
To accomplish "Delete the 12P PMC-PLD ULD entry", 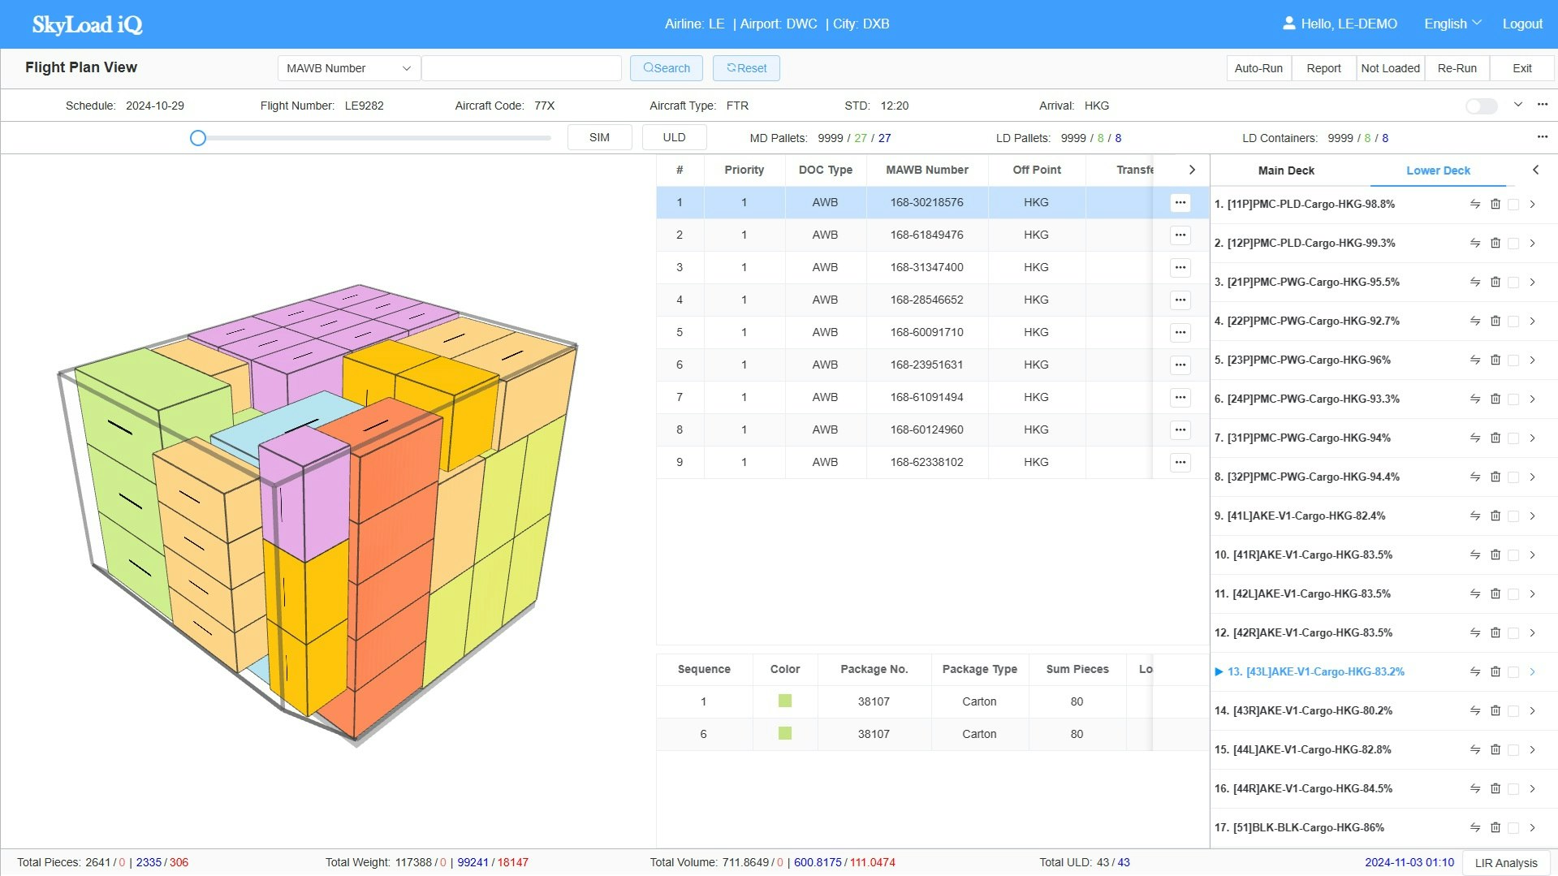I will (1495, 243).
